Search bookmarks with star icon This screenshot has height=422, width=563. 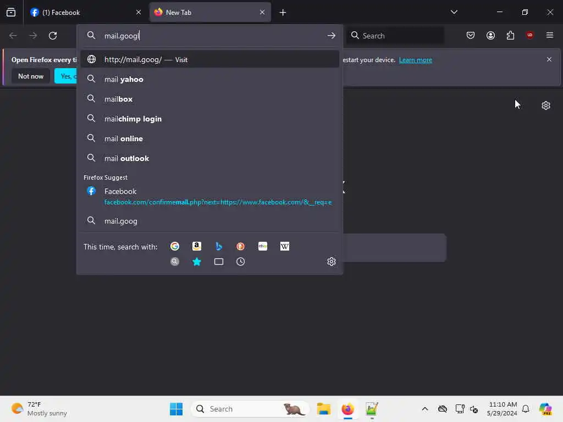[x=197, y=262]
